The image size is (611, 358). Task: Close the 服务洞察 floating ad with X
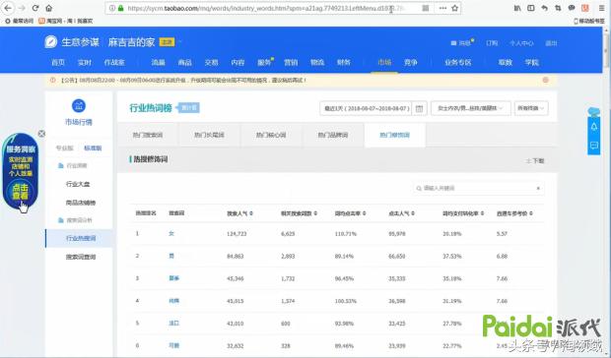coord(41,134)
